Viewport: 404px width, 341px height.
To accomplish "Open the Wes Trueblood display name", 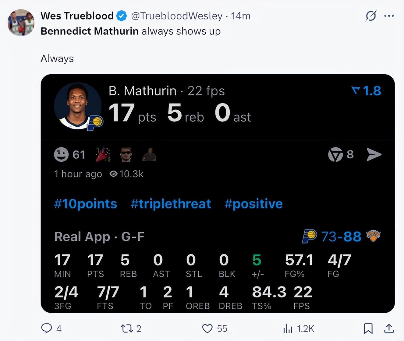I will pyautogui.click(x=77, y=16).
